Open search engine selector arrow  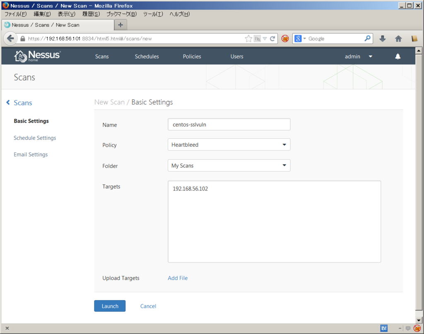[304, 38]
